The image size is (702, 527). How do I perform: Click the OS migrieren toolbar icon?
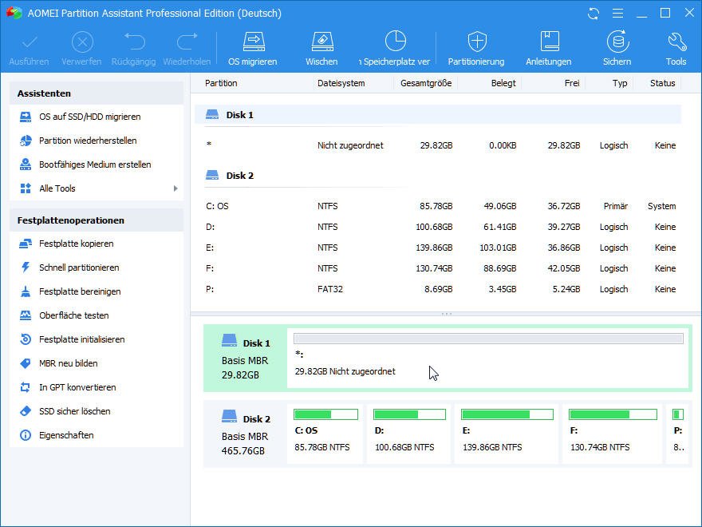point(253,42)
